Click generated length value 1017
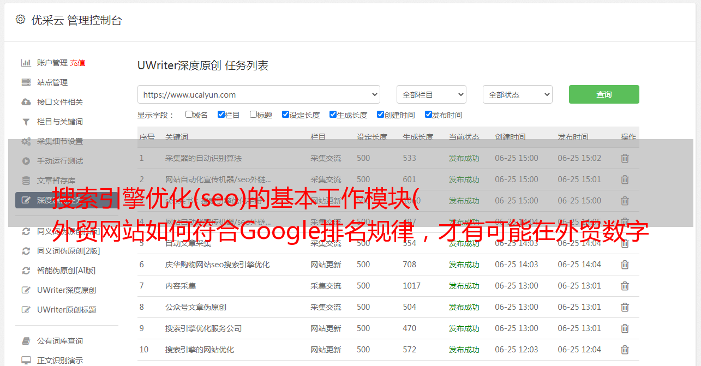Image resolution: width=701 pixels, height=366 pixels. point(412,286)
